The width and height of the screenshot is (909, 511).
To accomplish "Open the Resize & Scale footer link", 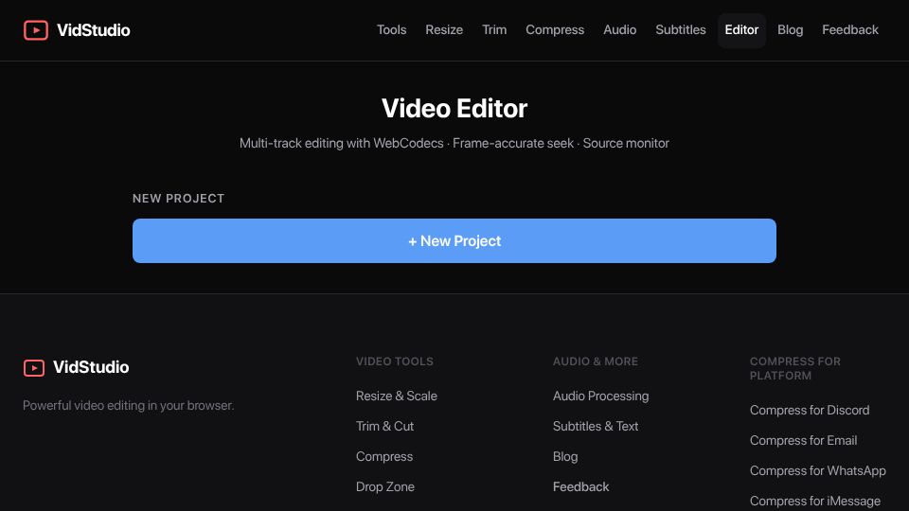I will [x=397, y=396].
